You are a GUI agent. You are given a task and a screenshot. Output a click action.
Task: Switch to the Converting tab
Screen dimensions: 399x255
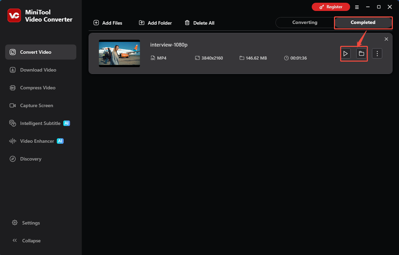point(305,22)
